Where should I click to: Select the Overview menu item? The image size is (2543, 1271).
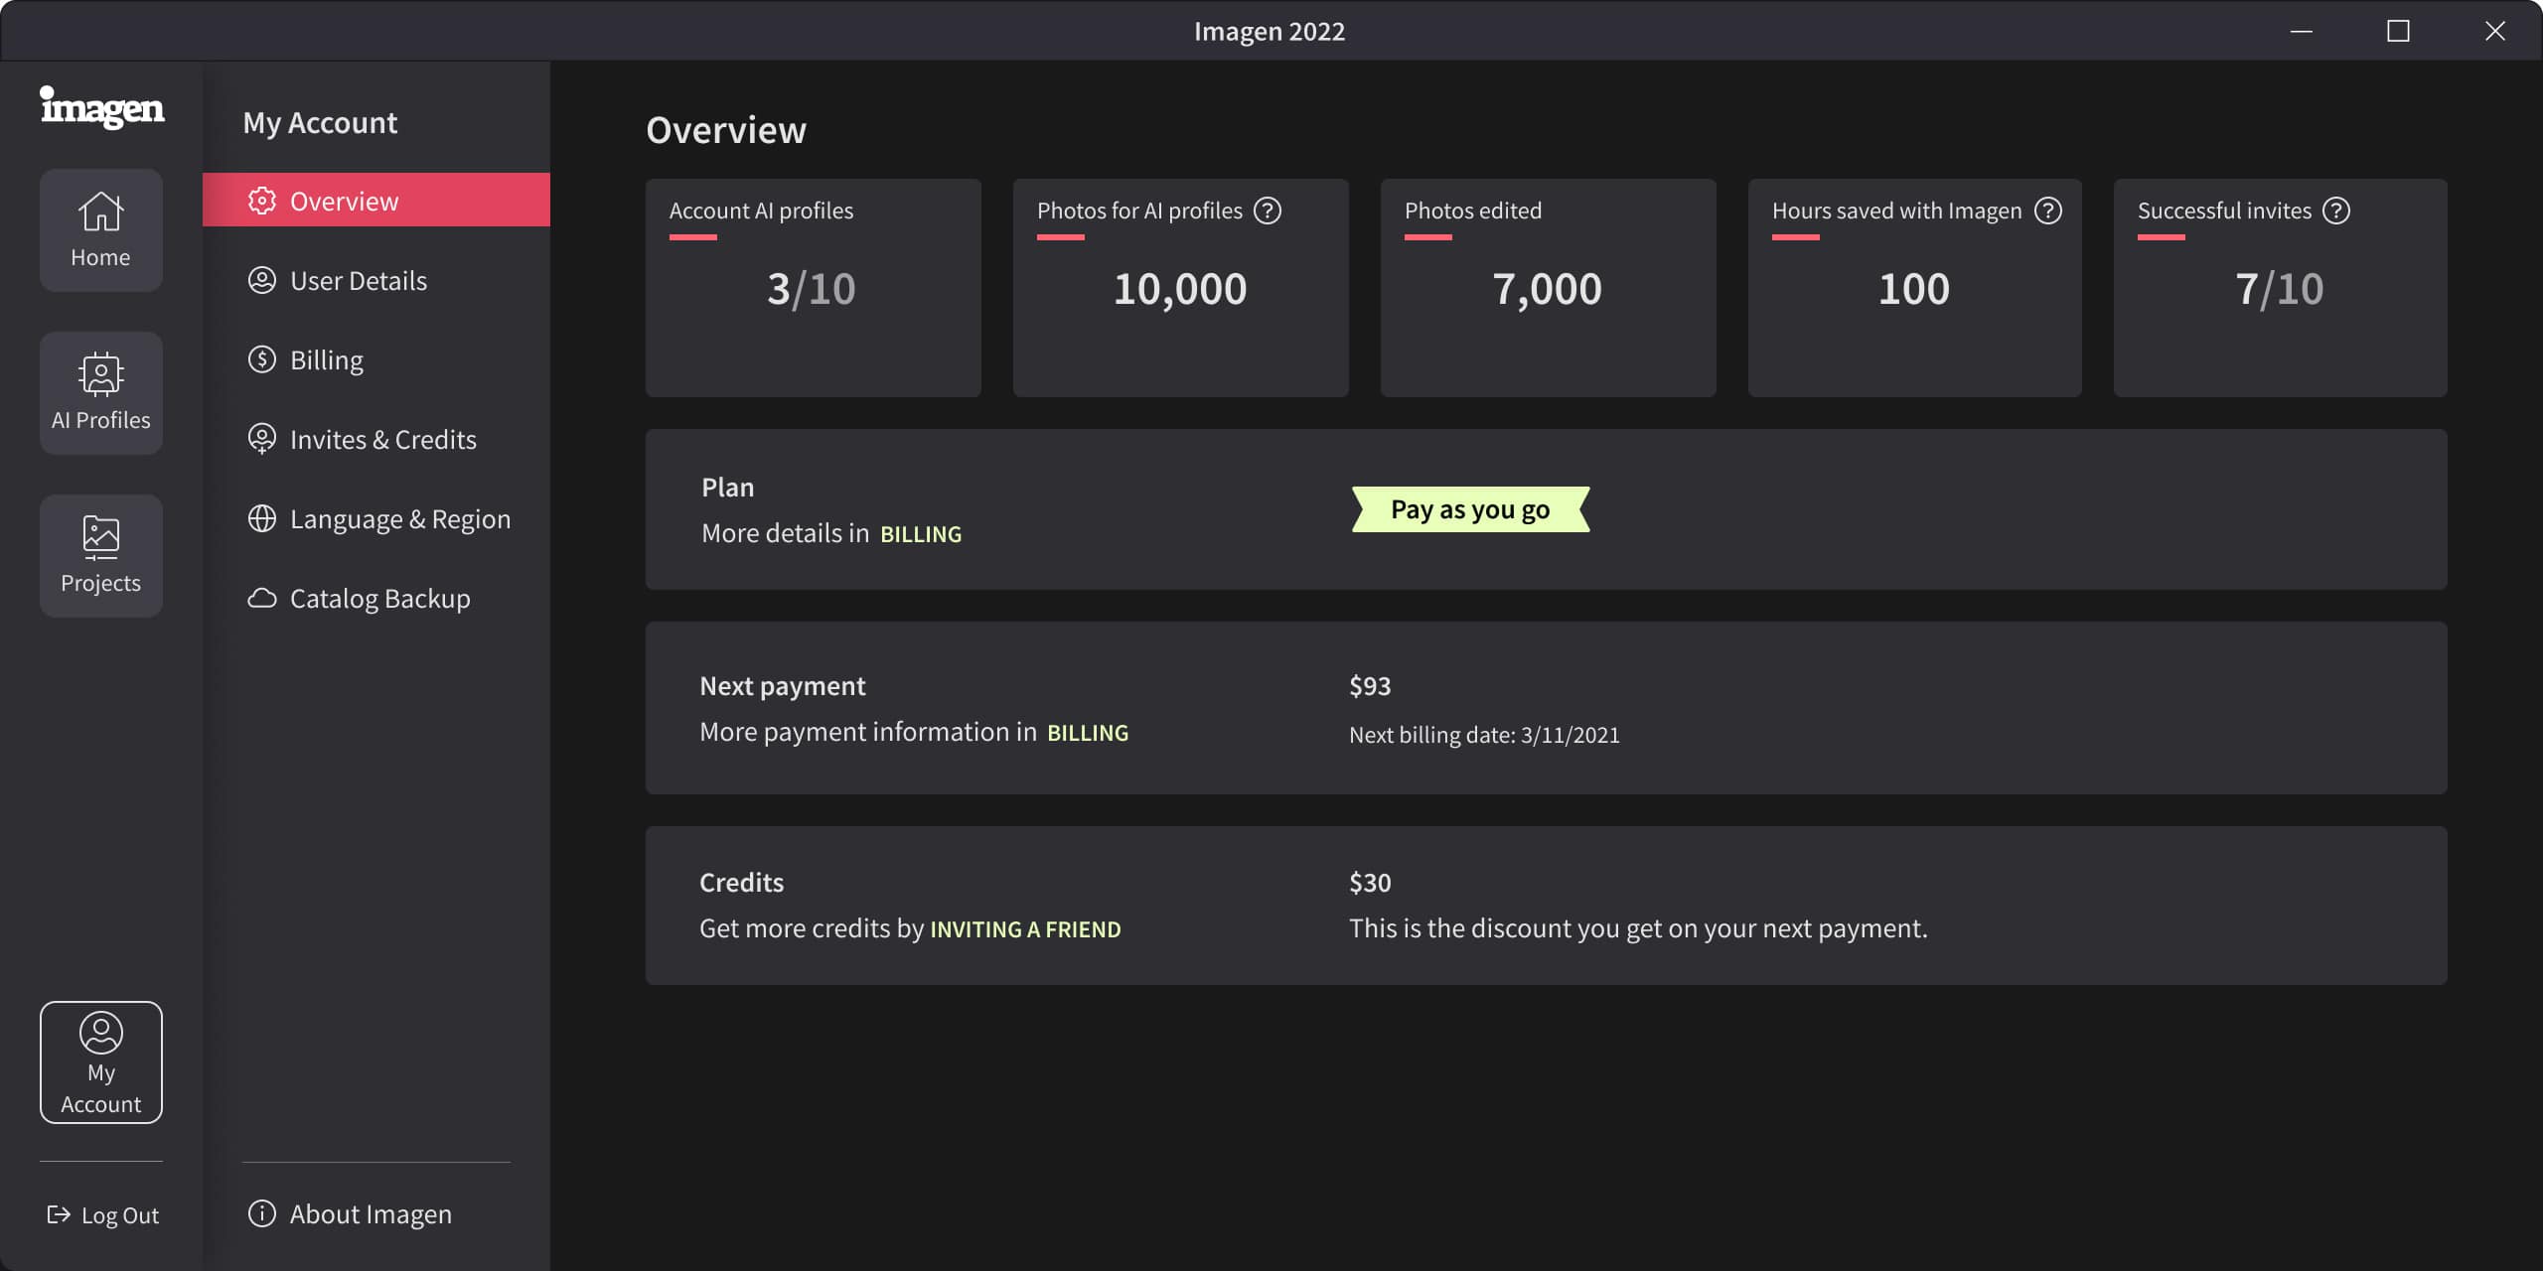click(x=344, y=201)
